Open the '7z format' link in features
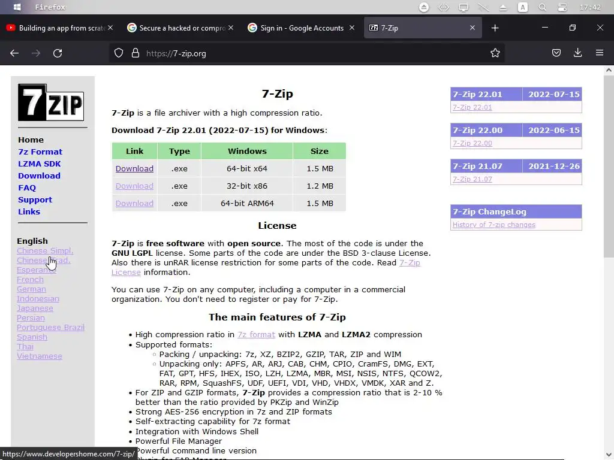This screenshot has width=614, height=460. click(x=256, y=334)
